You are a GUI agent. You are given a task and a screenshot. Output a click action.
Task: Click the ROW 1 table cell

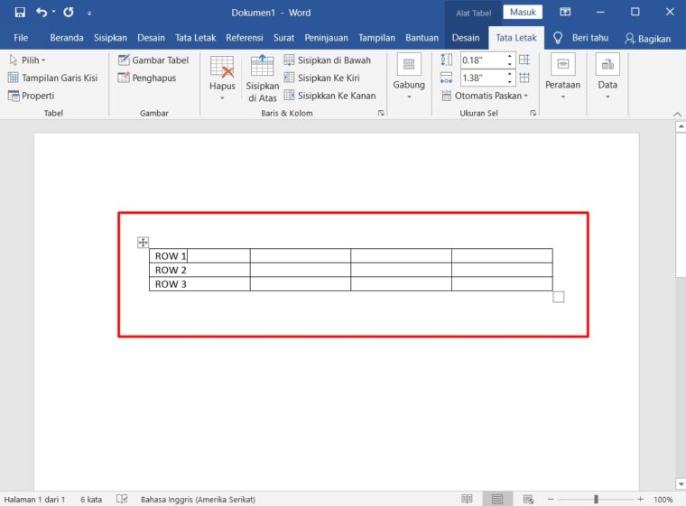coord(199,256)
